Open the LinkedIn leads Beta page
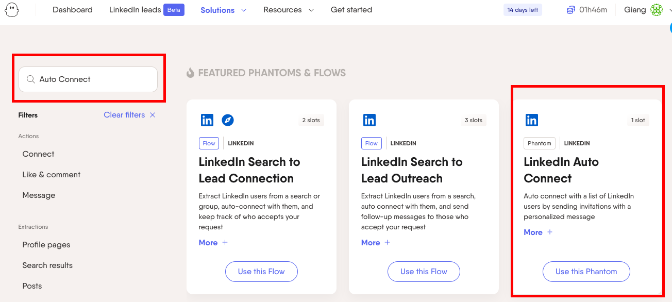 point(146,10)
